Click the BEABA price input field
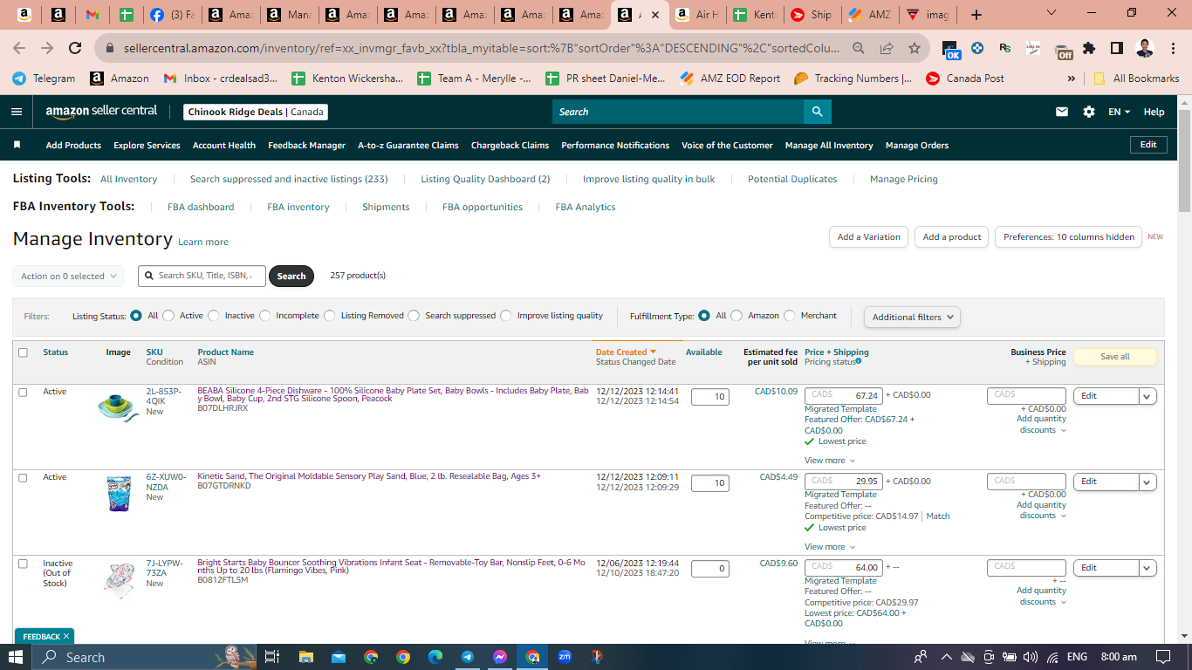The height and width of the screenshot is (670, 1192). 844,396
